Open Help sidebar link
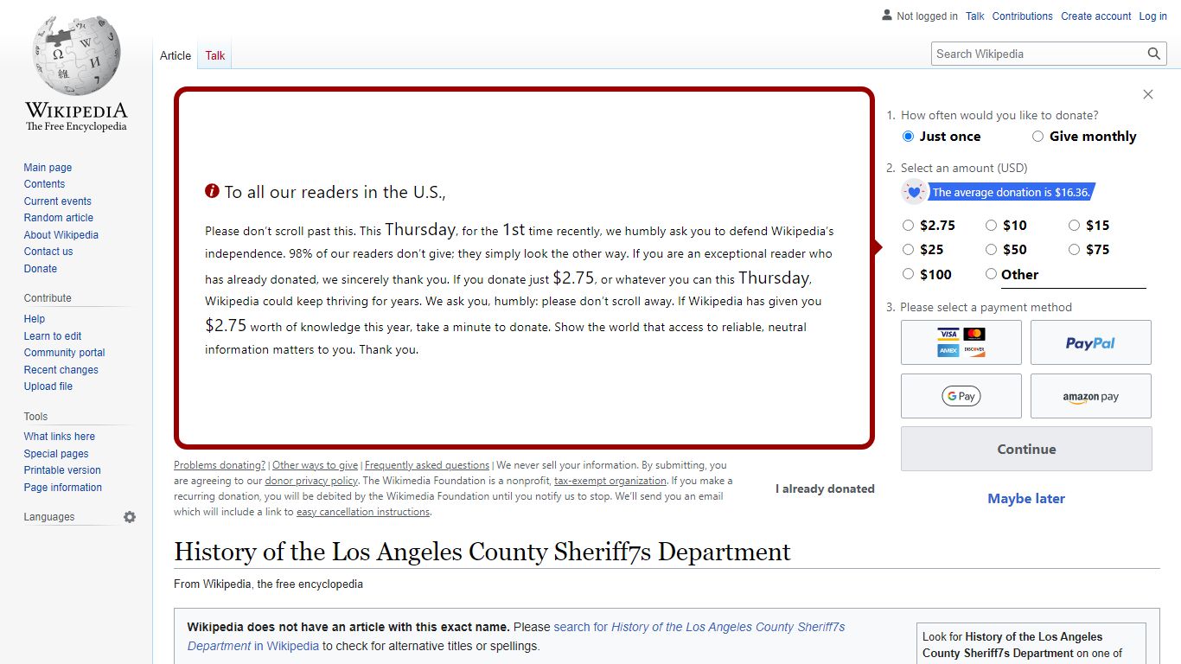This screenshot has width=1181, height=664. (x=35, y=319)
